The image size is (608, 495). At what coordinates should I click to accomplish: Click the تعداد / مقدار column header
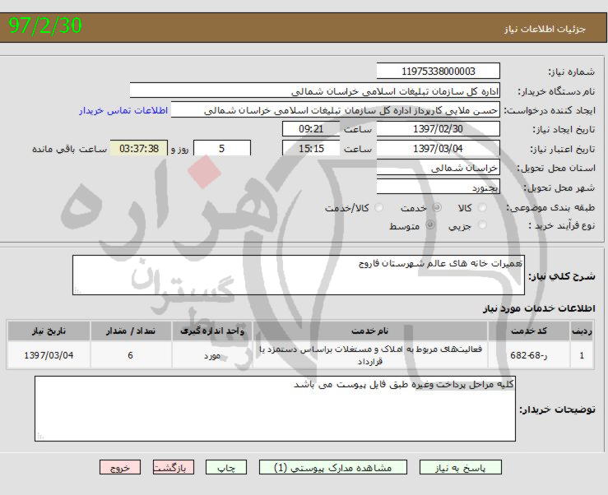[131, 331]
